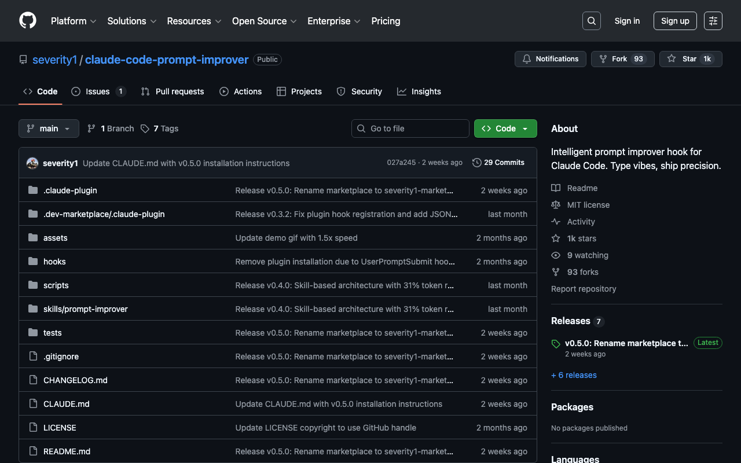Expand the green Code dropdown button
Viewport: 741px width, 463px height.
pyautogui.click(x=505, y=128)
